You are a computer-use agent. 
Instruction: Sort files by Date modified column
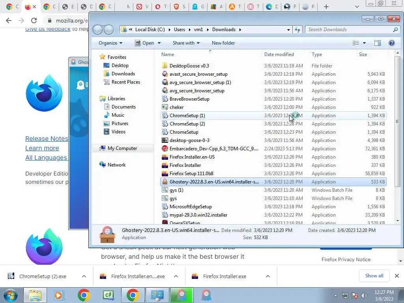click(285, 54)
